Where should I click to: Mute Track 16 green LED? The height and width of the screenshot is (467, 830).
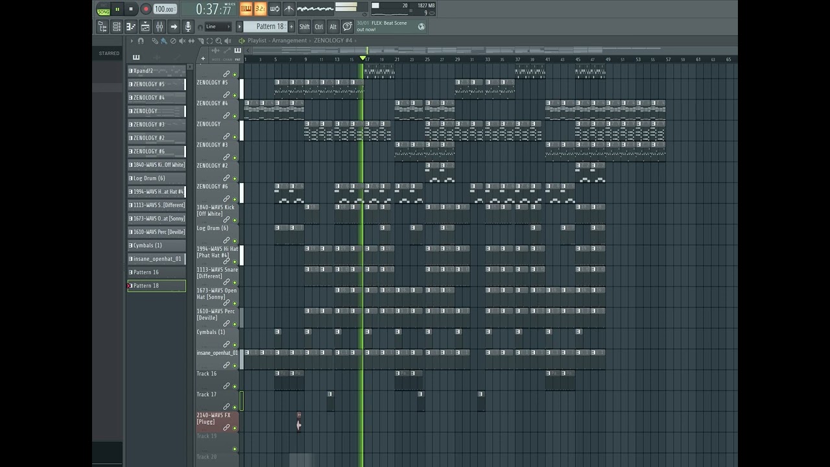pos(235,386)
